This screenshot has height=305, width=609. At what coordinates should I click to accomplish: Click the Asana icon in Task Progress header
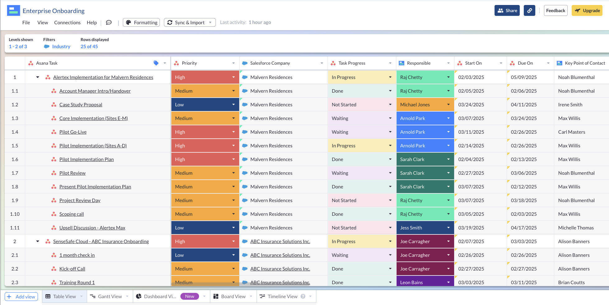click(x=333, y=63)
